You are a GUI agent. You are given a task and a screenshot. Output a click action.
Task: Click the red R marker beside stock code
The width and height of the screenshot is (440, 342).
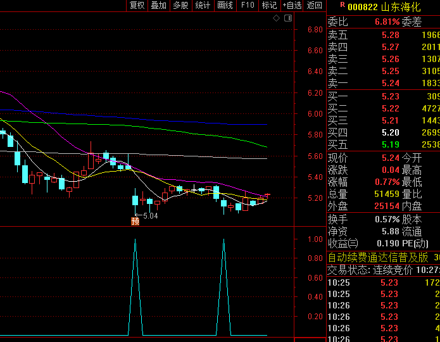click(x=343, y=5)
